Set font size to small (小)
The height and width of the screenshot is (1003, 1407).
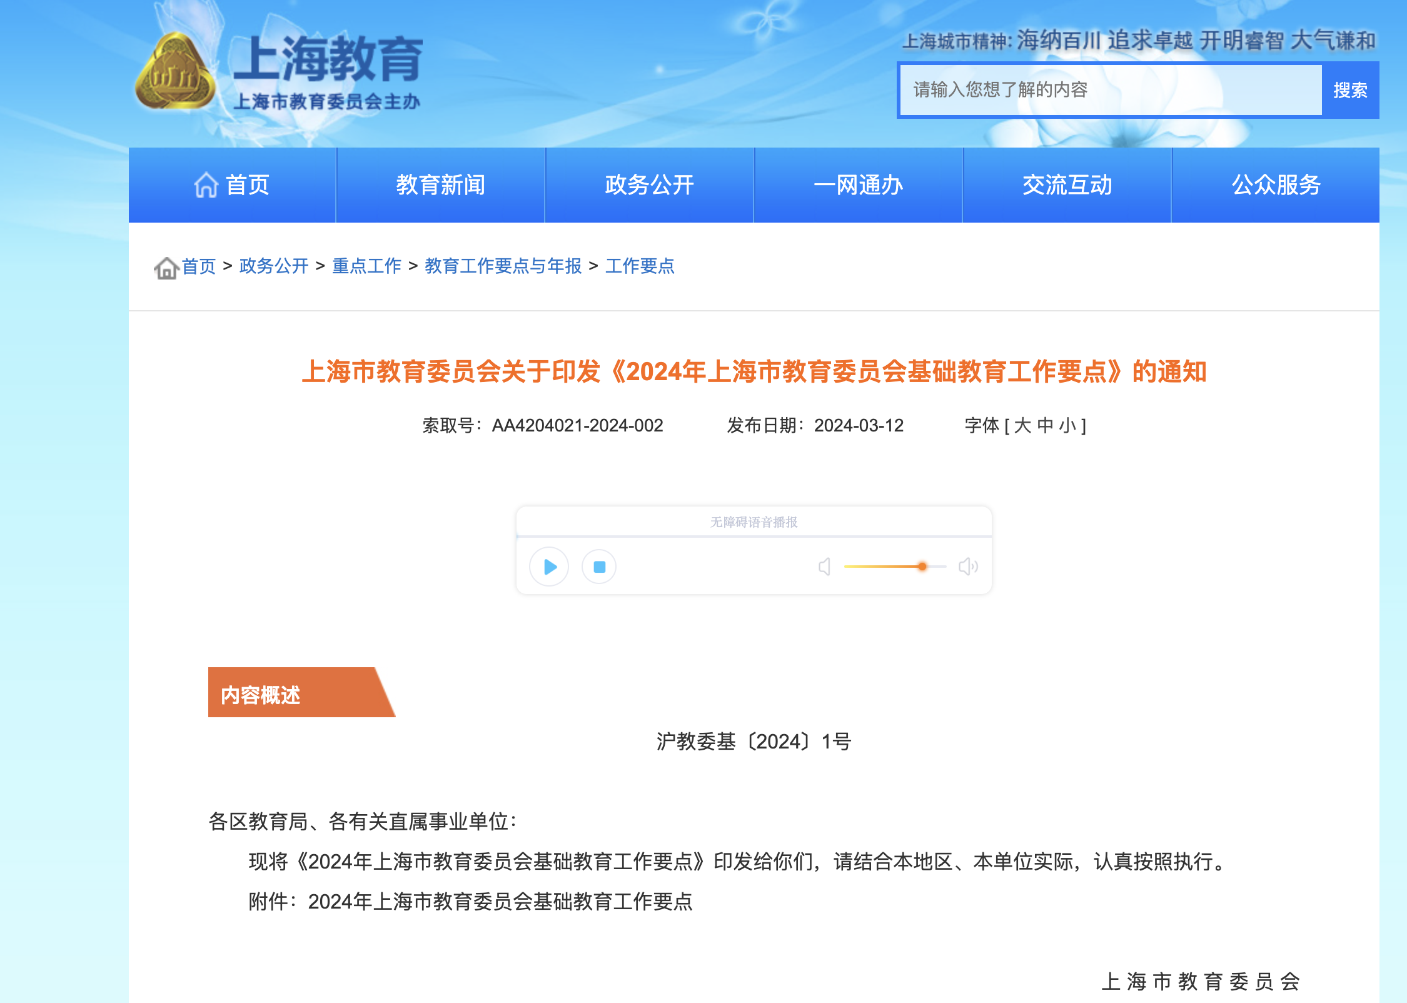pos(1067,426)
